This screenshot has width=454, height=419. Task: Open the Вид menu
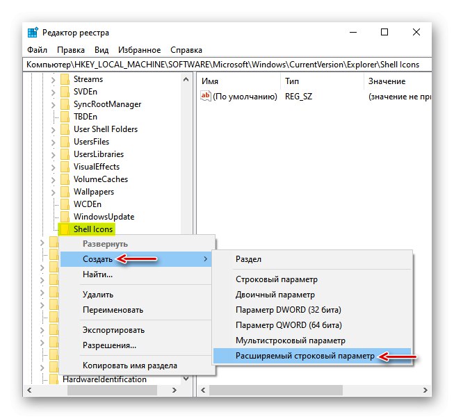click(x=102, y=50)
